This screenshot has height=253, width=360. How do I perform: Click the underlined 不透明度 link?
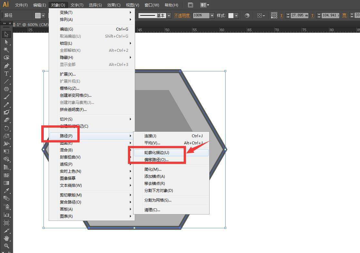(183, 15)
